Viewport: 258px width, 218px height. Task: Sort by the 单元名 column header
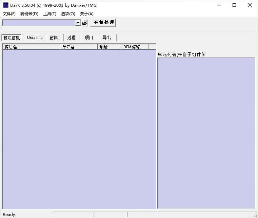79,47
